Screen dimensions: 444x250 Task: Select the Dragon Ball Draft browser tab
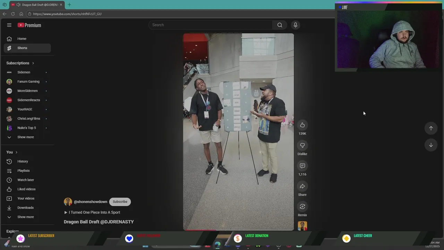pyautogui.click(x=36, y=5)
